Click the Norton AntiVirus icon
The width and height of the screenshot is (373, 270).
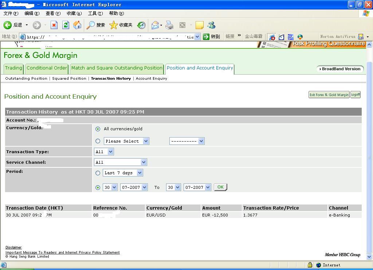[361, 37]
